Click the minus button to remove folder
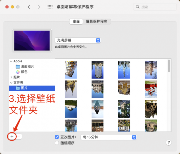The width and height of the screenshot is (180, 154). click(19, 136)
